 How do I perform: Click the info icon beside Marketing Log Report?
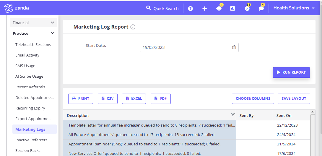[x=133, y=27]
